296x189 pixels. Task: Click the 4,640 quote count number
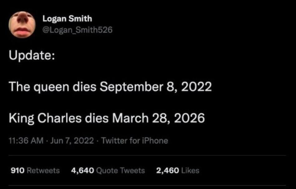tap(83, 170)
